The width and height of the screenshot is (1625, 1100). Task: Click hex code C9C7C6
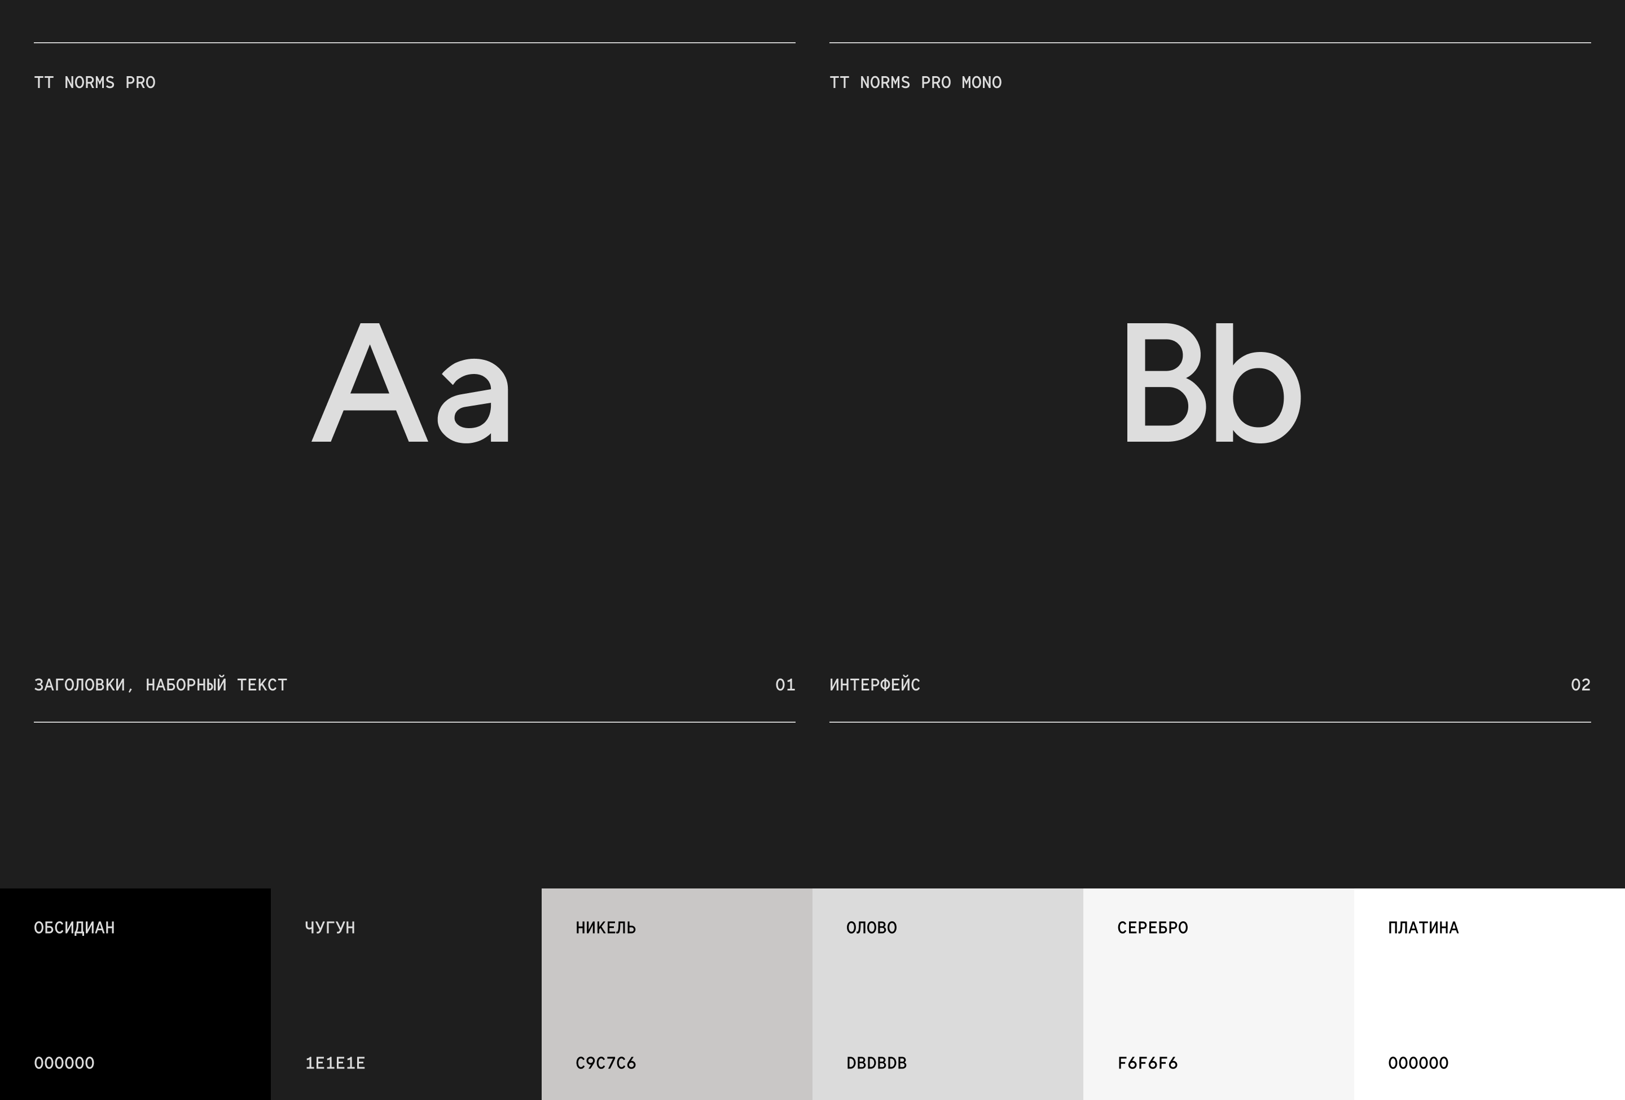[x=605, y=1063]
